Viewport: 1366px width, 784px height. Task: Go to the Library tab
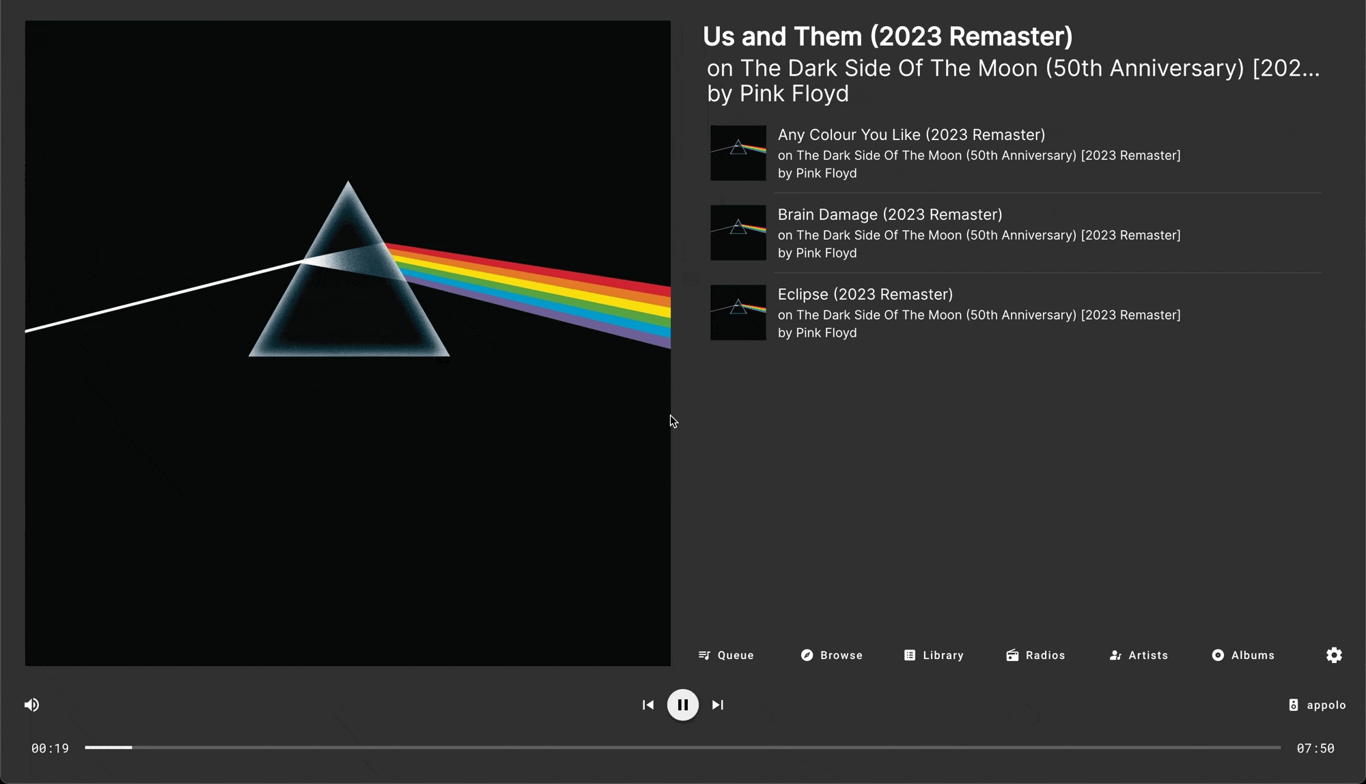pyautogui.click(x=934, y=655)
